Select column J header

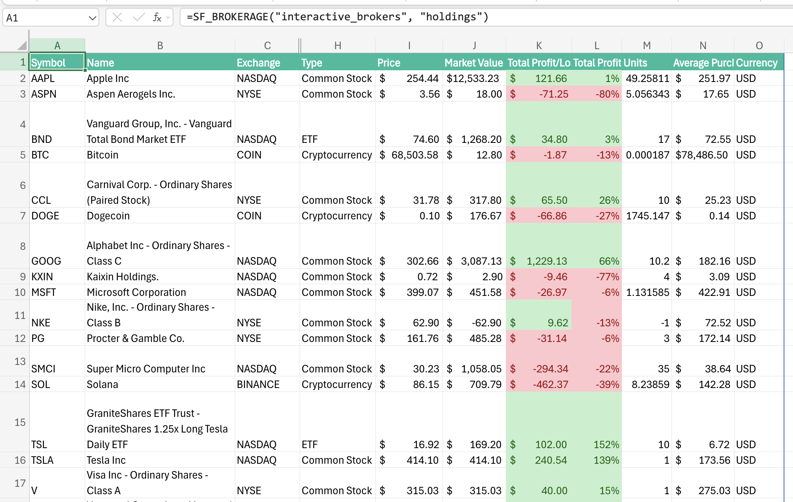click(x=475, y=46)
